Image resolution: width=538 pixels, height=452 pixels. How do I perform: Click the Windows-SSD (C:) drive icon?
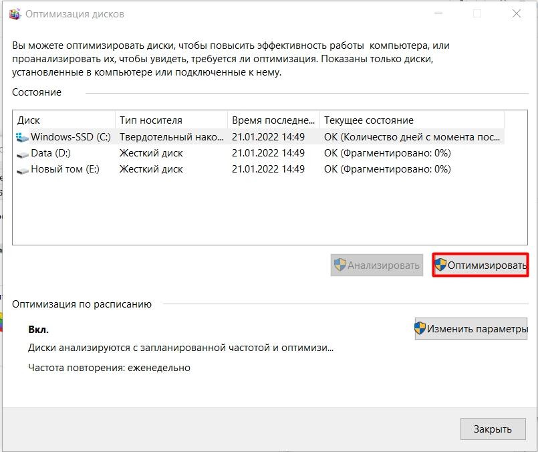pyautogui.click(x=22, y=137)
